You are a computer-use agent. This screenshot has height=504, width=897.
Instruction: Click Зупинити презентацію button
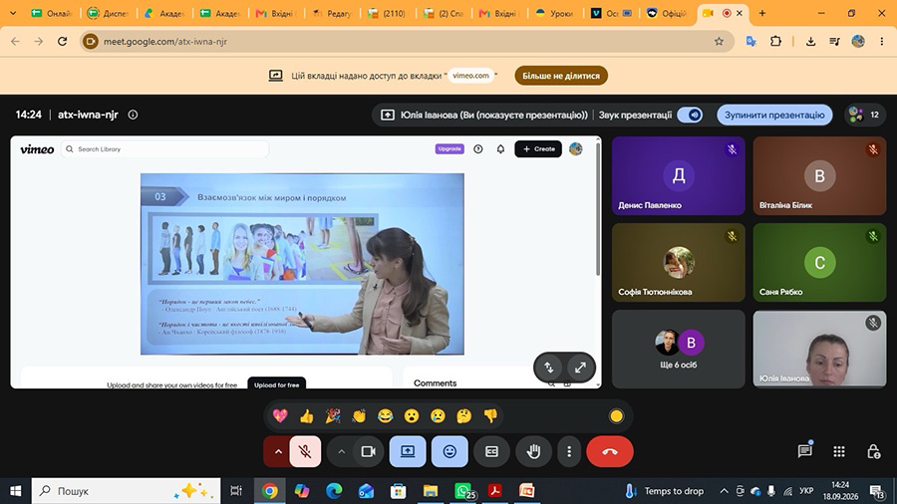click(x=774, y=115)
